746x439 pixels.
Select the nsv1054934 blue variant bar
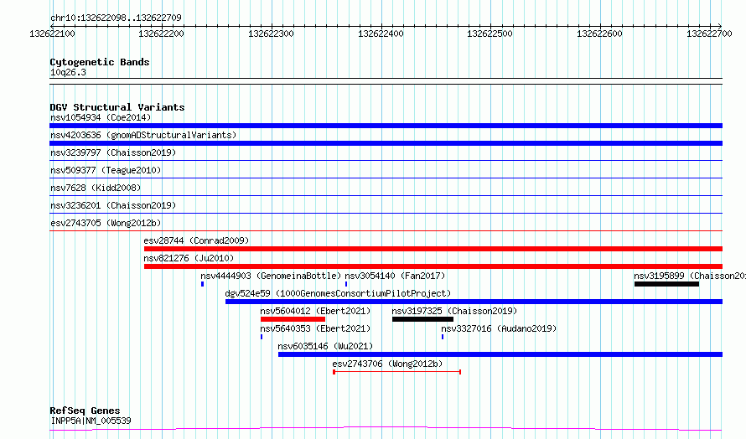[x=386, y=126]
